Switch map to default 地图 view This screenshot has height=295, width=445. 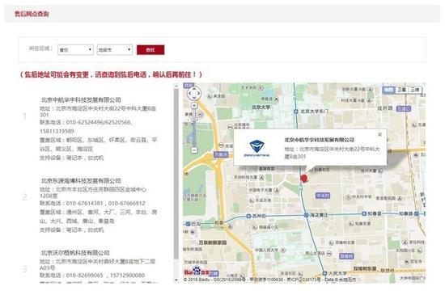click(388, 90)
